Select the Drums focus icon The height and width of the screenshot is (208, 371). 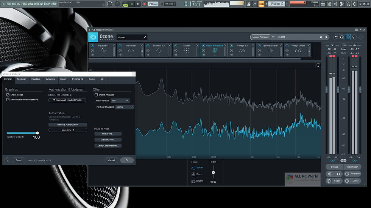(193, 181)
